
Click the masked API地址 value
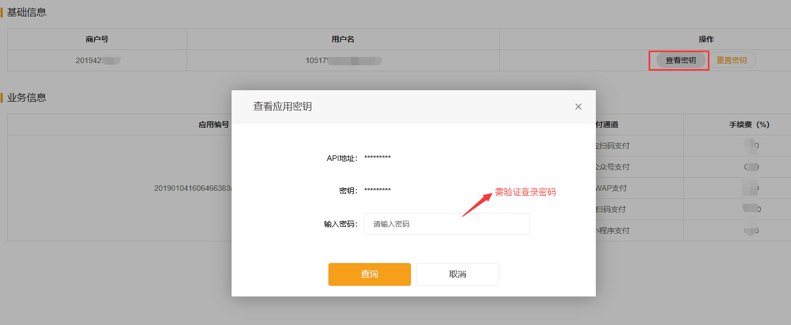(x=377, y=158)
